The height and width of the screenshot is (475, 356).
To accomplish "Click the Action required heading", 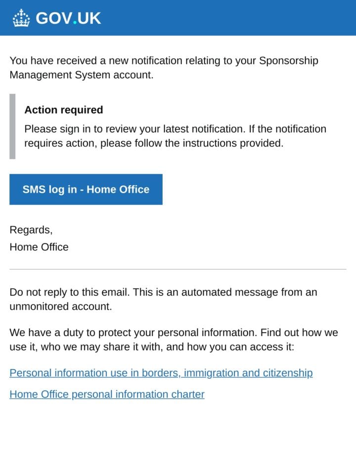I will (x=64, y=110).
